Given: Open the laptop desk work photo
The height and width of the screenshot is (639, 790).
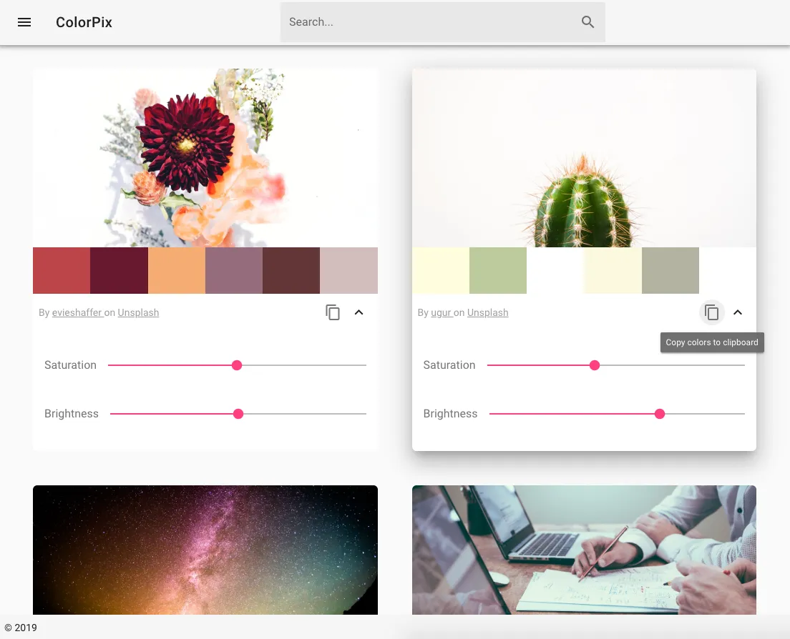Looking at the screenshot, I should point(584,549).
